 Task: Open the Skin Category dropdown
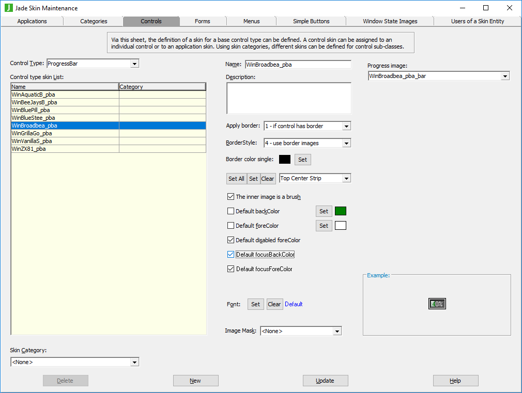coord(134,363)
